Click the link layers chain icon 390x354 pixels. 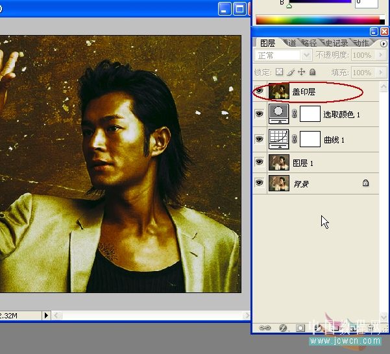[x=265, y=328]
